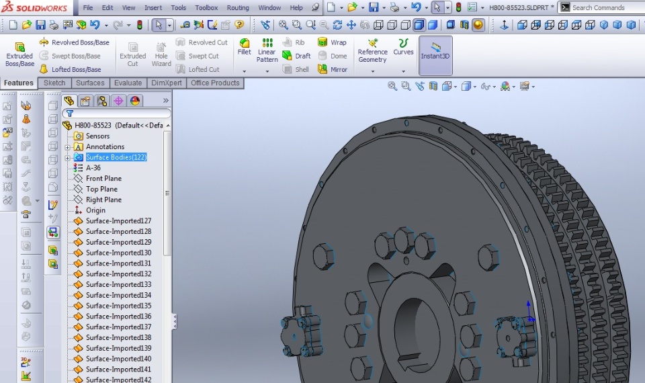Open Linear Pattern dropdown arrow
The image size is (645, 383).
click(x=267, y=72)
